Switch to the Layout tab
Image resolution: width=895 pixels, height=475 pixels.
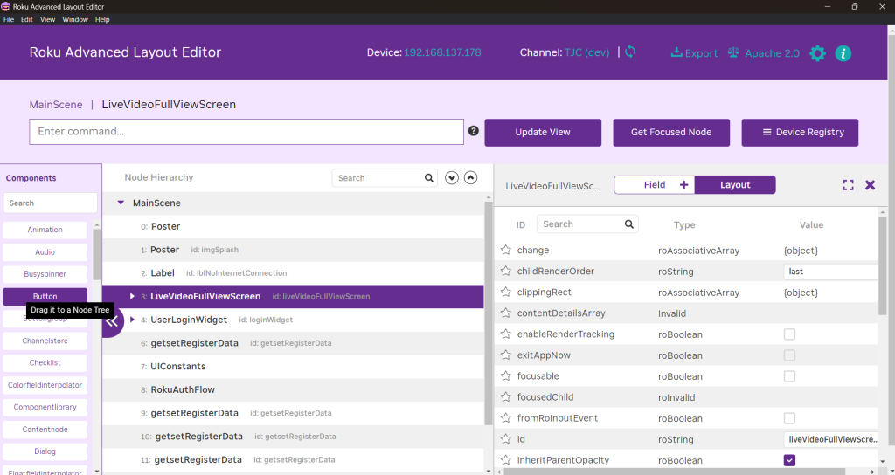(734, 185)
